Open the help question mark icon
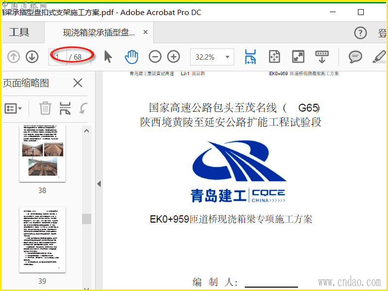388x291 pixels. pos(360,32)
